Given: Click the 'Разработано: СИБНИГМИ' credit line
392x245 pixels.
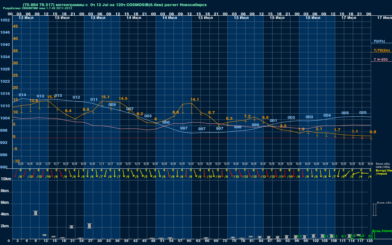Looking at the screenshot, I should coord(38,8).
